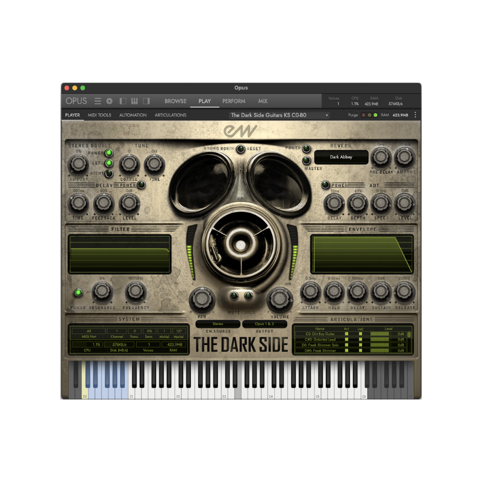The height and width of the screenshot is (482, 482).
Task: Click the Tune Coarse knob
Action: coord(129,164)
